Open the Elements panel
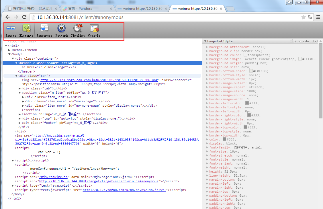Screen dimensions: 323x209 (26, 30)
